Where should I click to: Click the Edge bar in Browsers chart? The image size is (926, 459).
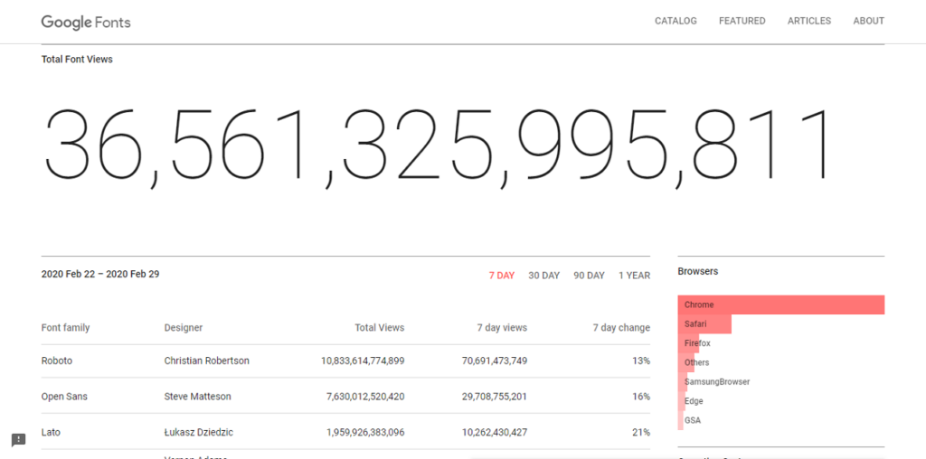[x=682, y=401]
